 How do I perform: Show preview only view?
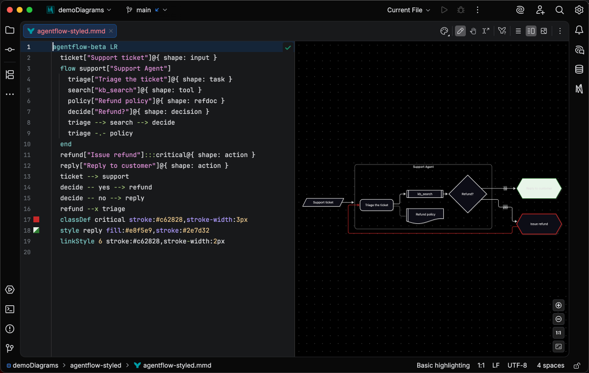544,31
